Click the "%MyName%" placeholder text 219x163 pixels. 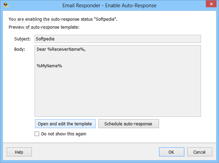click(49, 66)
